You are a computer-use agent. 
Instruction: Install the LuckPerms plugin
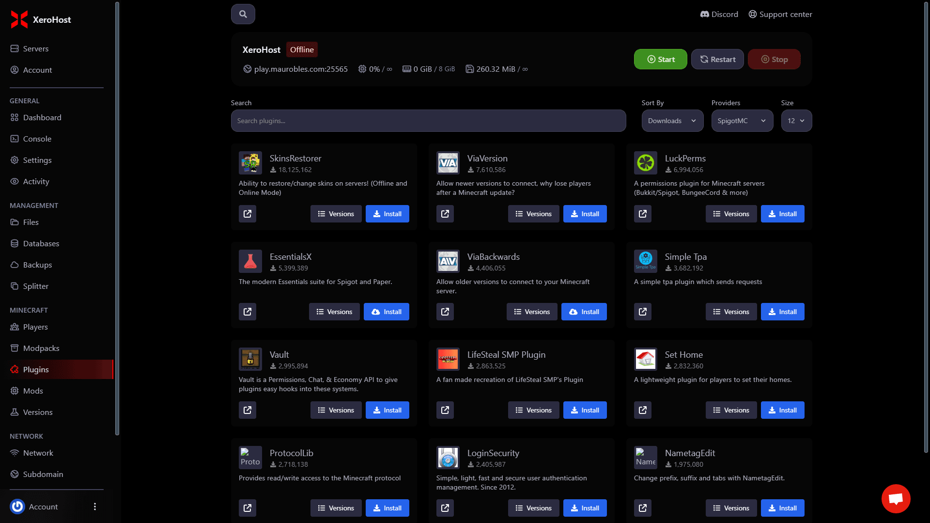click(x=782, y=214)
